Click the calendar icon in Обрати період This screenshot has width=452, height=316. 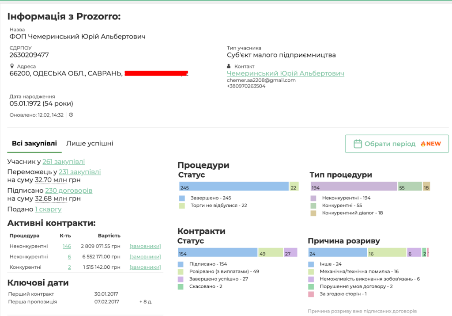pos(358,144)
